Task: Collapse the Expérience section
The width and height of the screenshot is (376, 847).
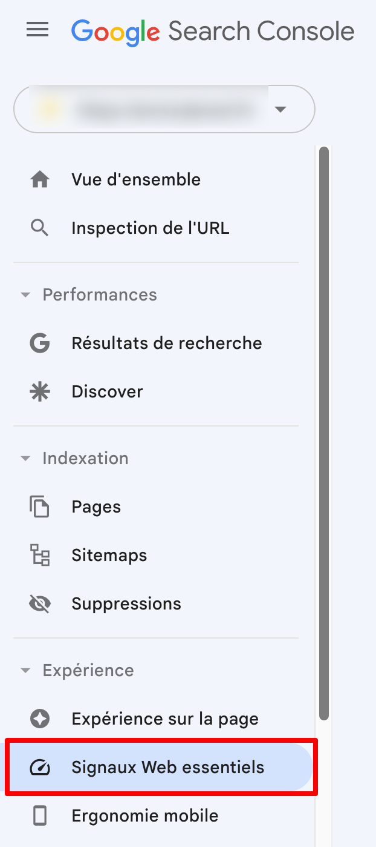Action: point(25,670)
